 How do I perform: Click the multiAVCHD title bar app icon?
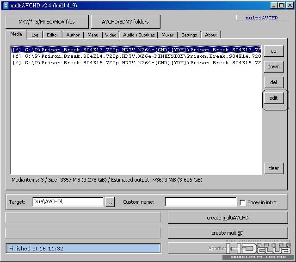pyautogui.click(x=6, y=5)
